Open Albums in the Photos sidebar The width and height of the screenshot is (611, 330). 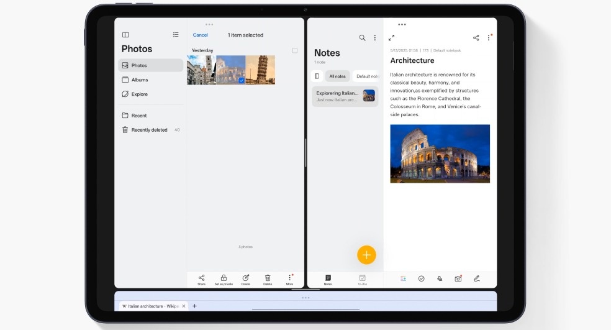click(x=140, y=80)
